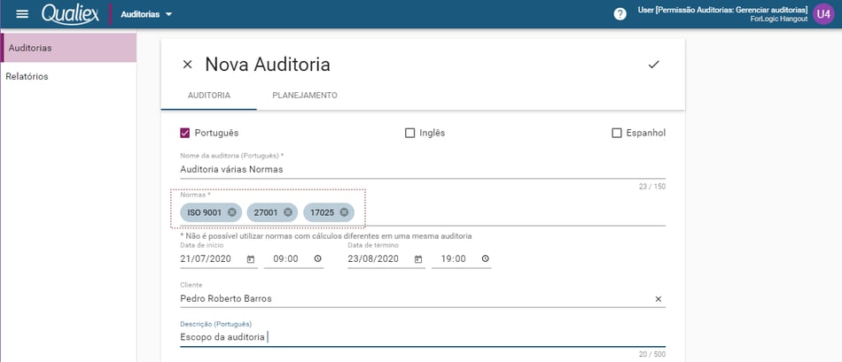Open the U4 user avatar
Image resolution: width=842 pixels, height=362 pixels.
pos(823,14)
